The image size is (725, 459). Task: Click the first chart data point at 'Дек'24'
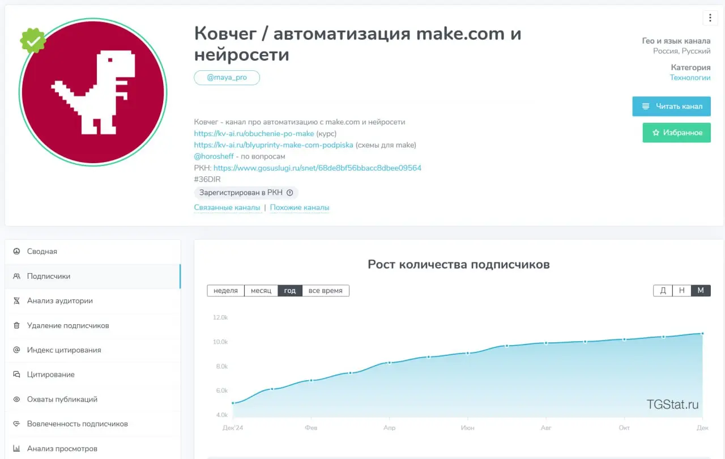pyautogui.click(x=233, y=403)
